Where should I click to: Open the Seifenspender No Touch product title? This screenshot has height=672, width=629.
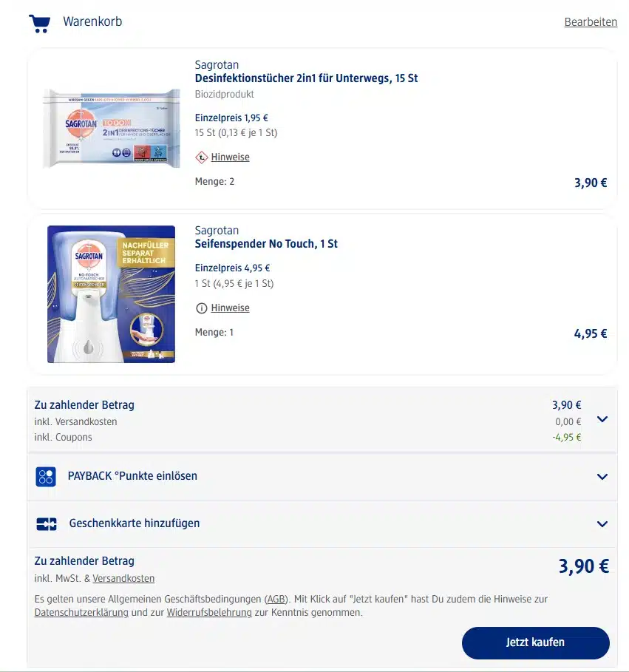click(266, 243)
